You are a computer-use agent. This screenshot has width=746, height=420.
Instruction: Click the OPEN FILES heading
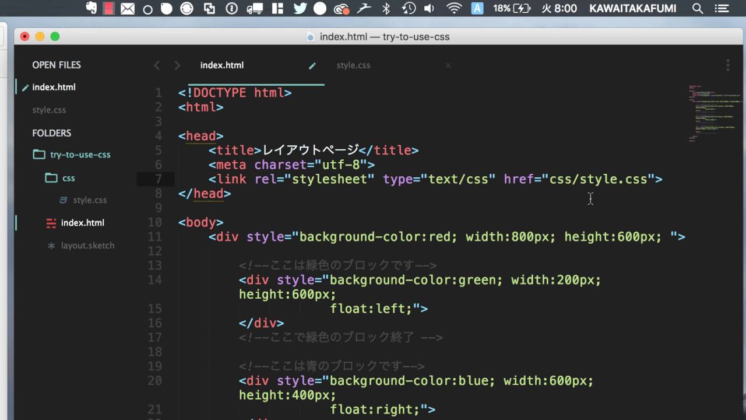point(57,65)
